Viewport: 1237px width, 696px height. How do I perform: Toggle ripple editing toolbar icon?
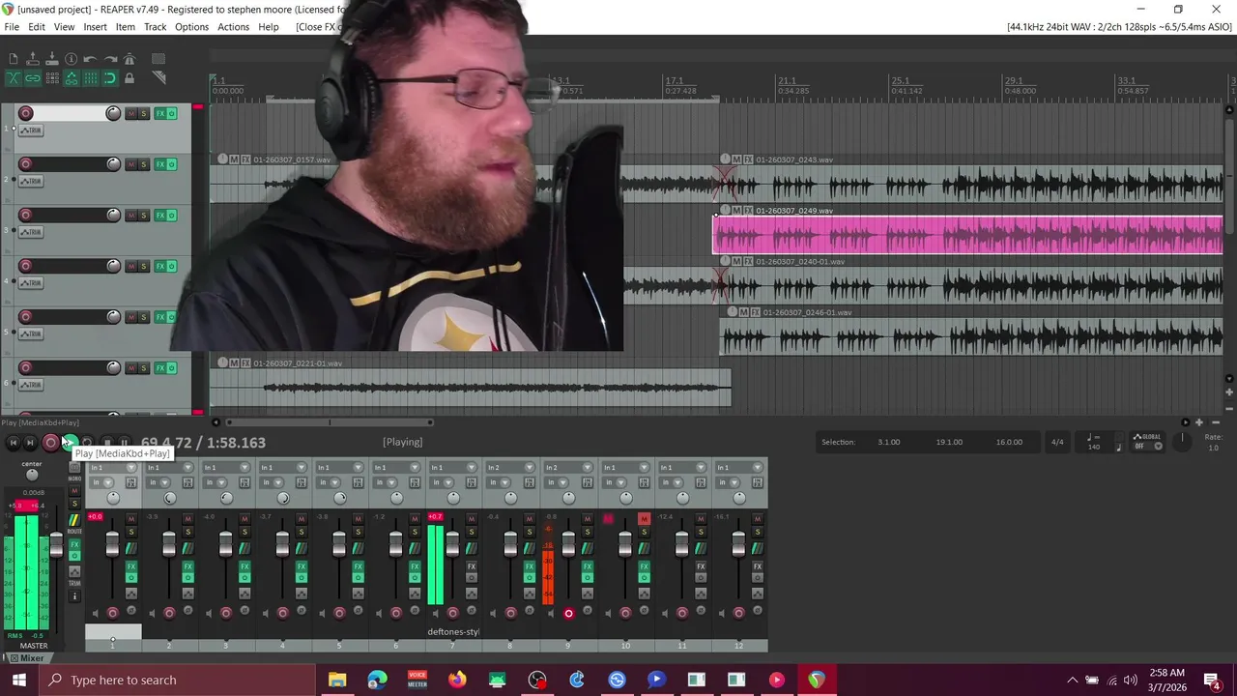(52, 78)
